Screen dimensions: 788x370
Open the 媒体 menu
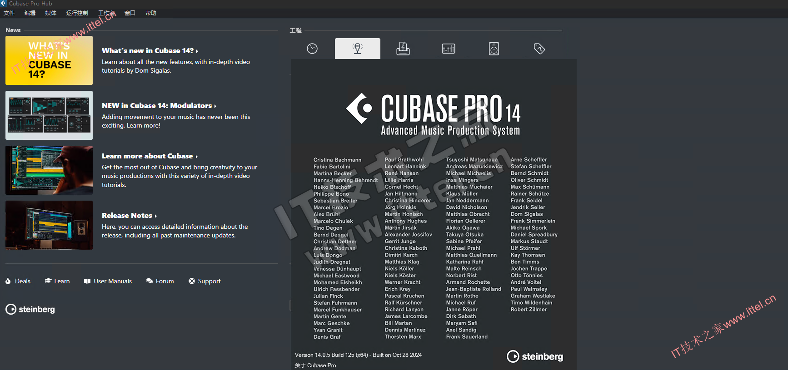[51, 13]
